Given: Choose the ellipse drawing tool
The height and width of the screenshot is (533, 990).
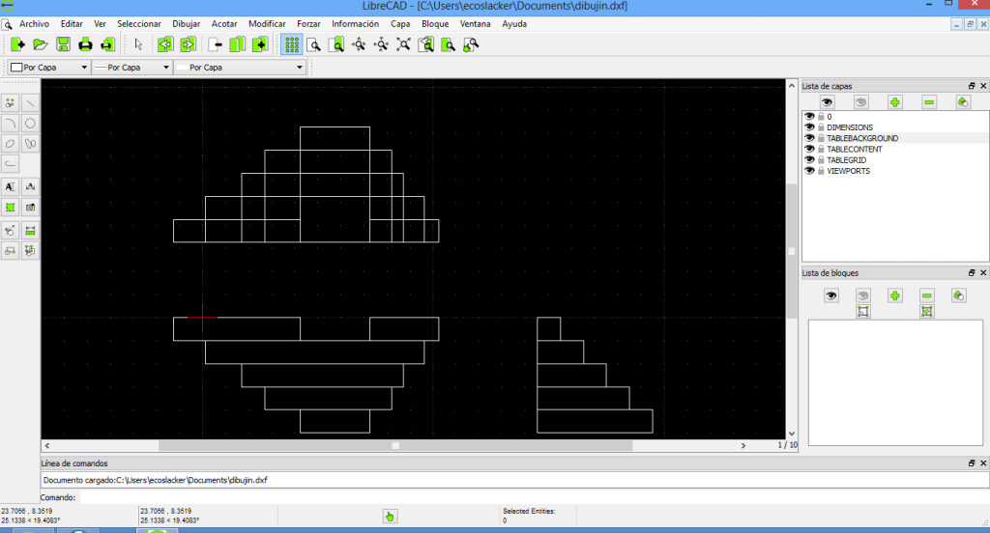Looking at the screenshot, I should pos(11,143).
